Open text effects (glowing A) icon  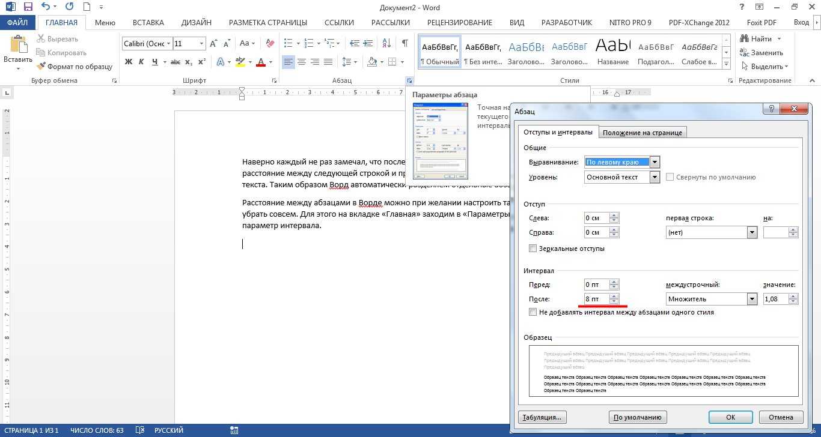click(220, 62)
